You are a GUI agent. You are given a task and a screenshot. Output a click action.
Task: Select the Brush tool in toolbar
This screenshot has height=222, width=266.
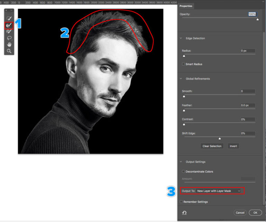(x=9, y=31)
